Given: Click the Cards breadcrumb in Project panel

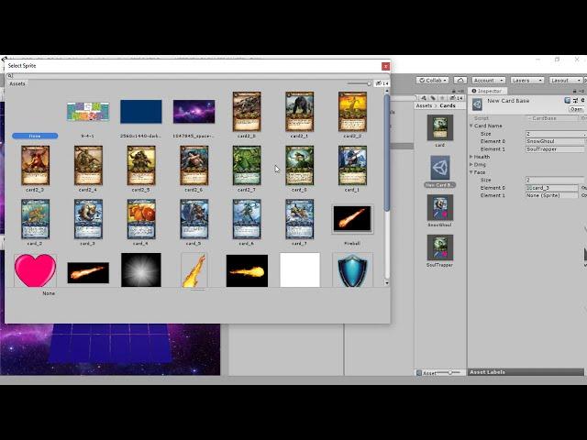Looking at the screenshot, I should [x=448, y=106].
